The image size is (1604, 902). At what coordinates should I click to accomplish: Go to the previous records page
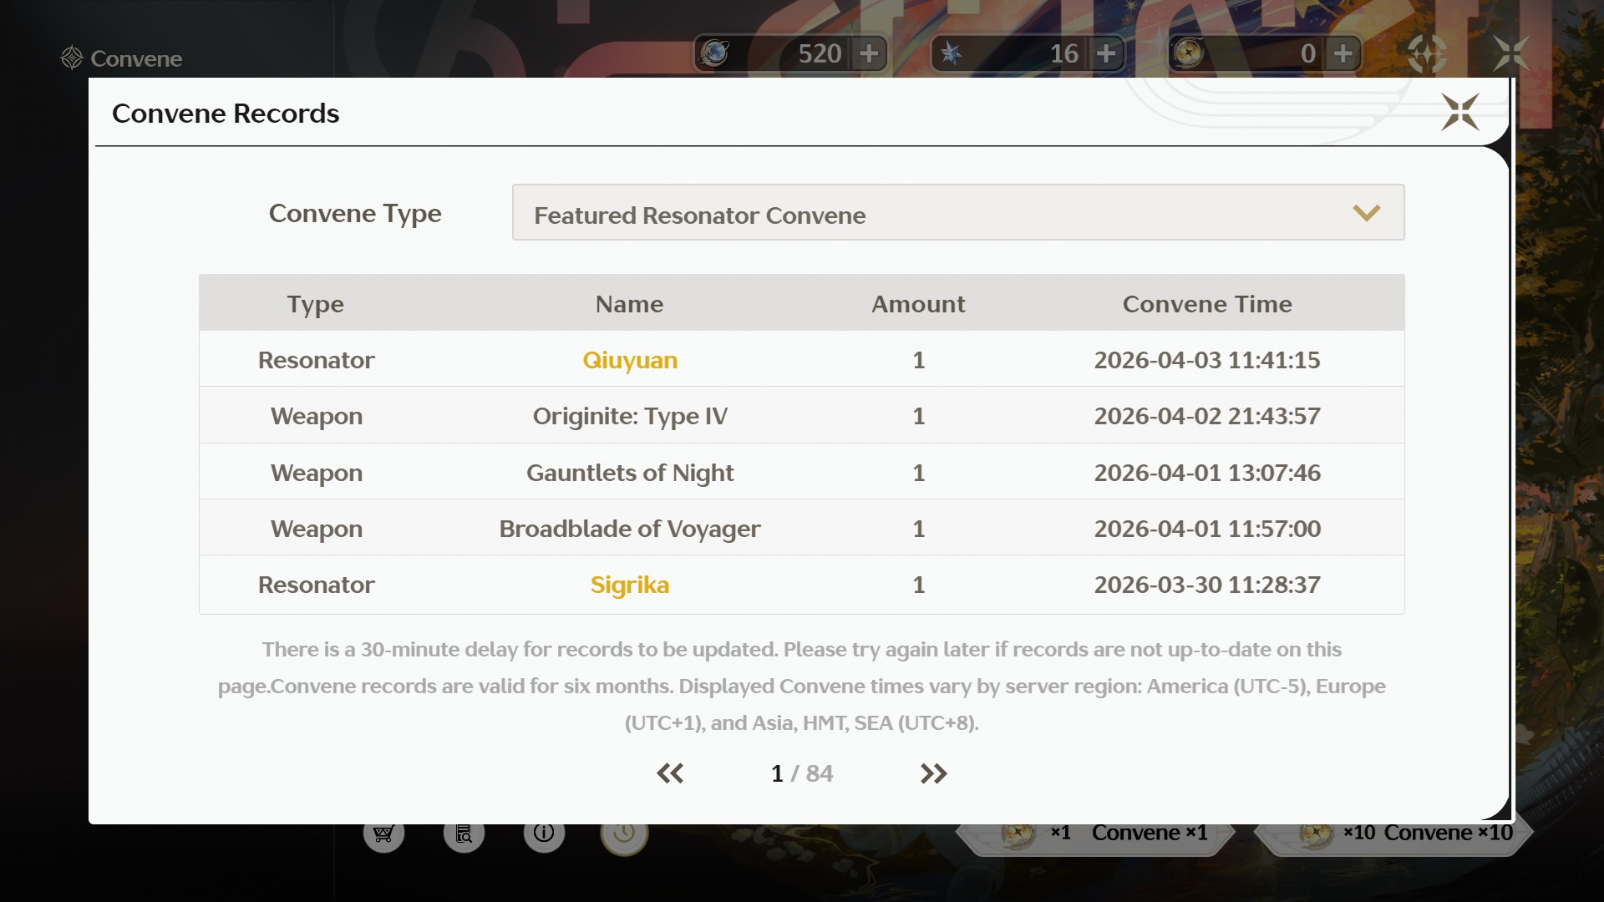(x=670, y=773)
